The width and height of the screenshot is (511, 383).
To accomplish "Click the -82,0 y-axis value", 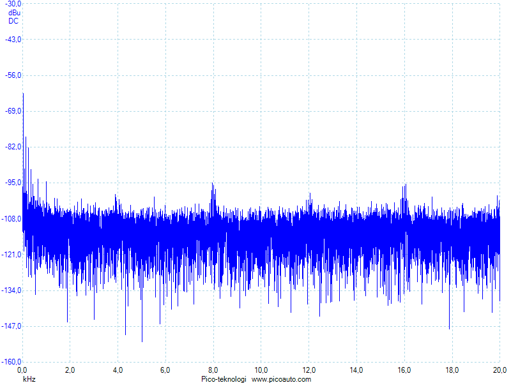I will 13,147.
